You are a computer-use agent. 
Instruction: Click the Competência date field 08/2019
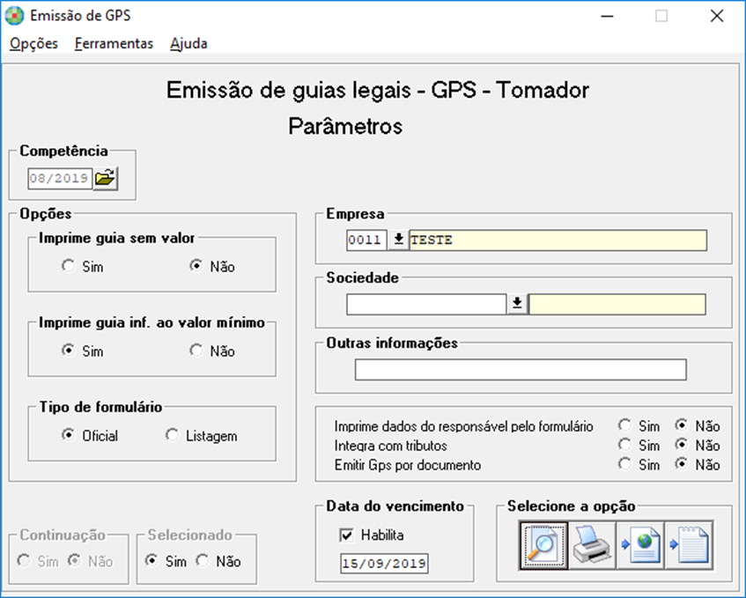point(60,179)
